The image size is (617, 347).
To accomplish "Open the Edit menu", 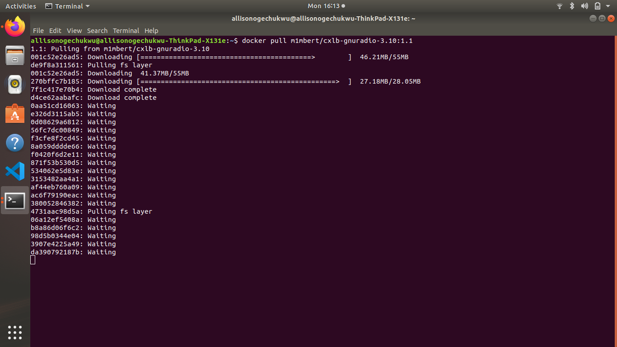I will coord(55,31).
